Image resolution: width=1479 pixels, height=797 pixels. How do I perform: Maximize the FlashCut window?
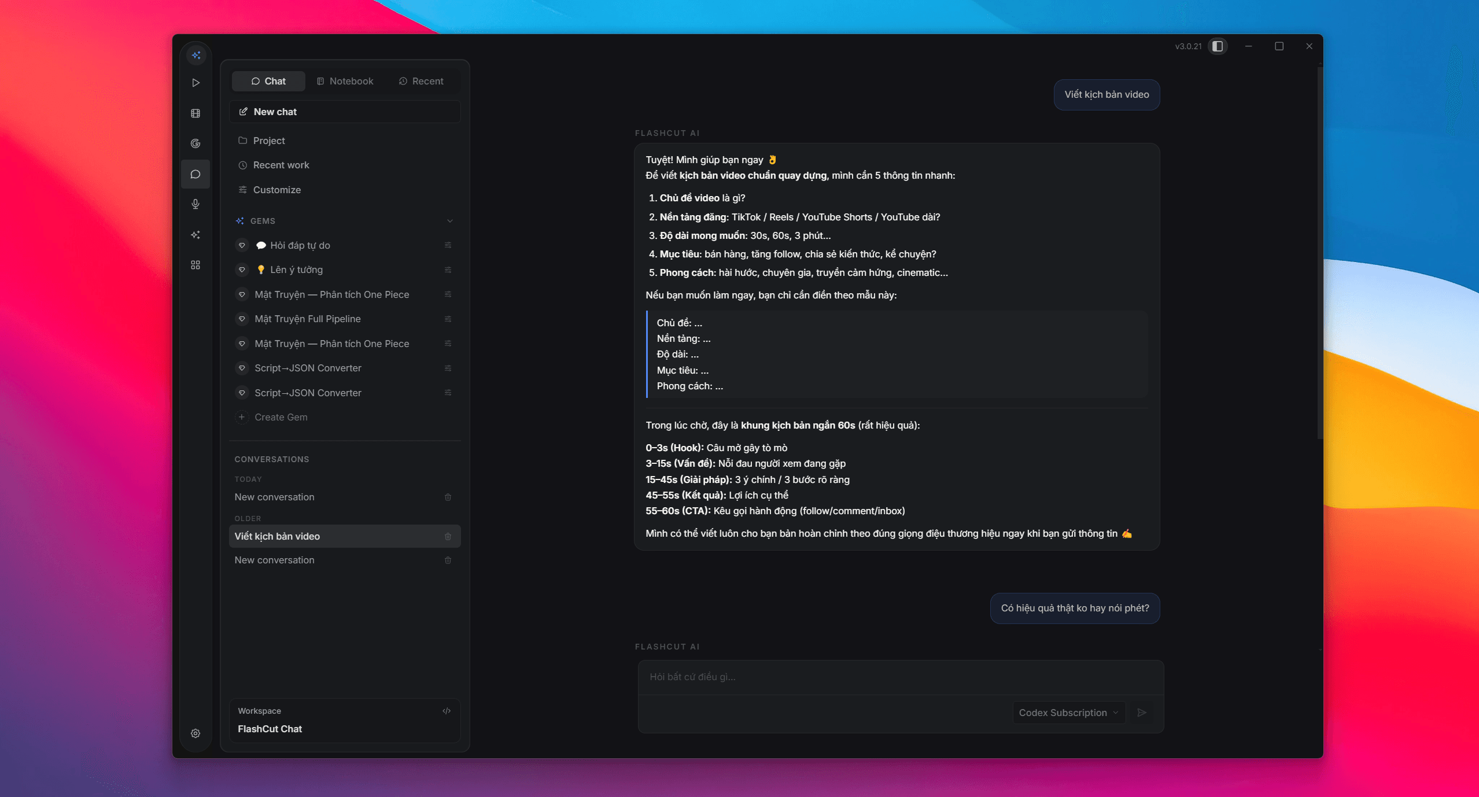point(1279,46)
